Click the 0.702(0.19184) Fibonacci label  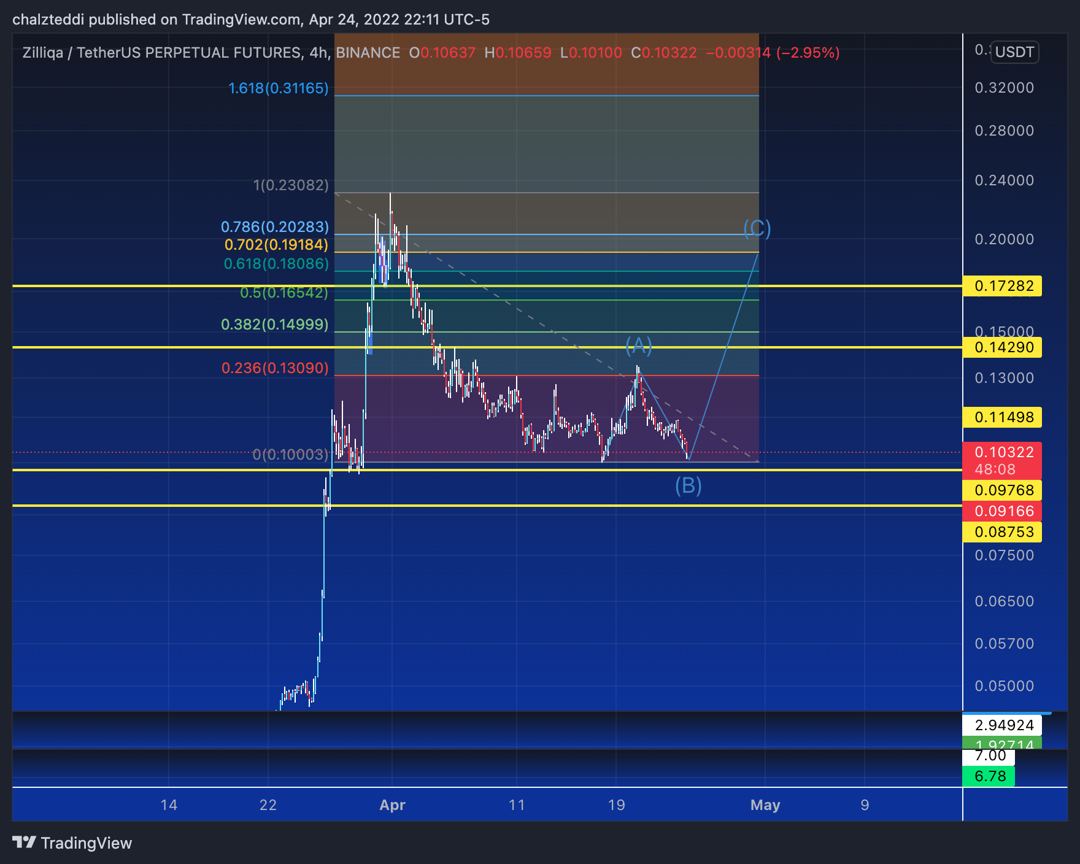[276, 245]
